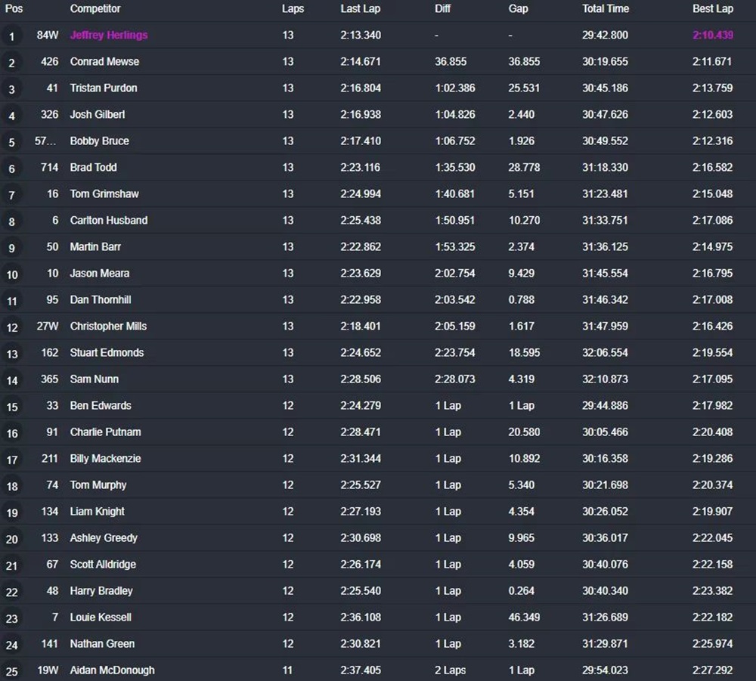Click the Best Lap column header
The height and width of the screenshot is (681, 756).
coord(712,9)
